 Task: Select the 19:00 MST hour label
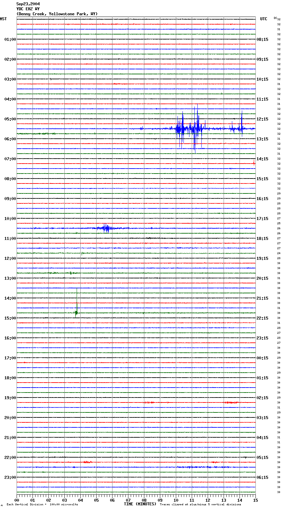click(10, 398)
